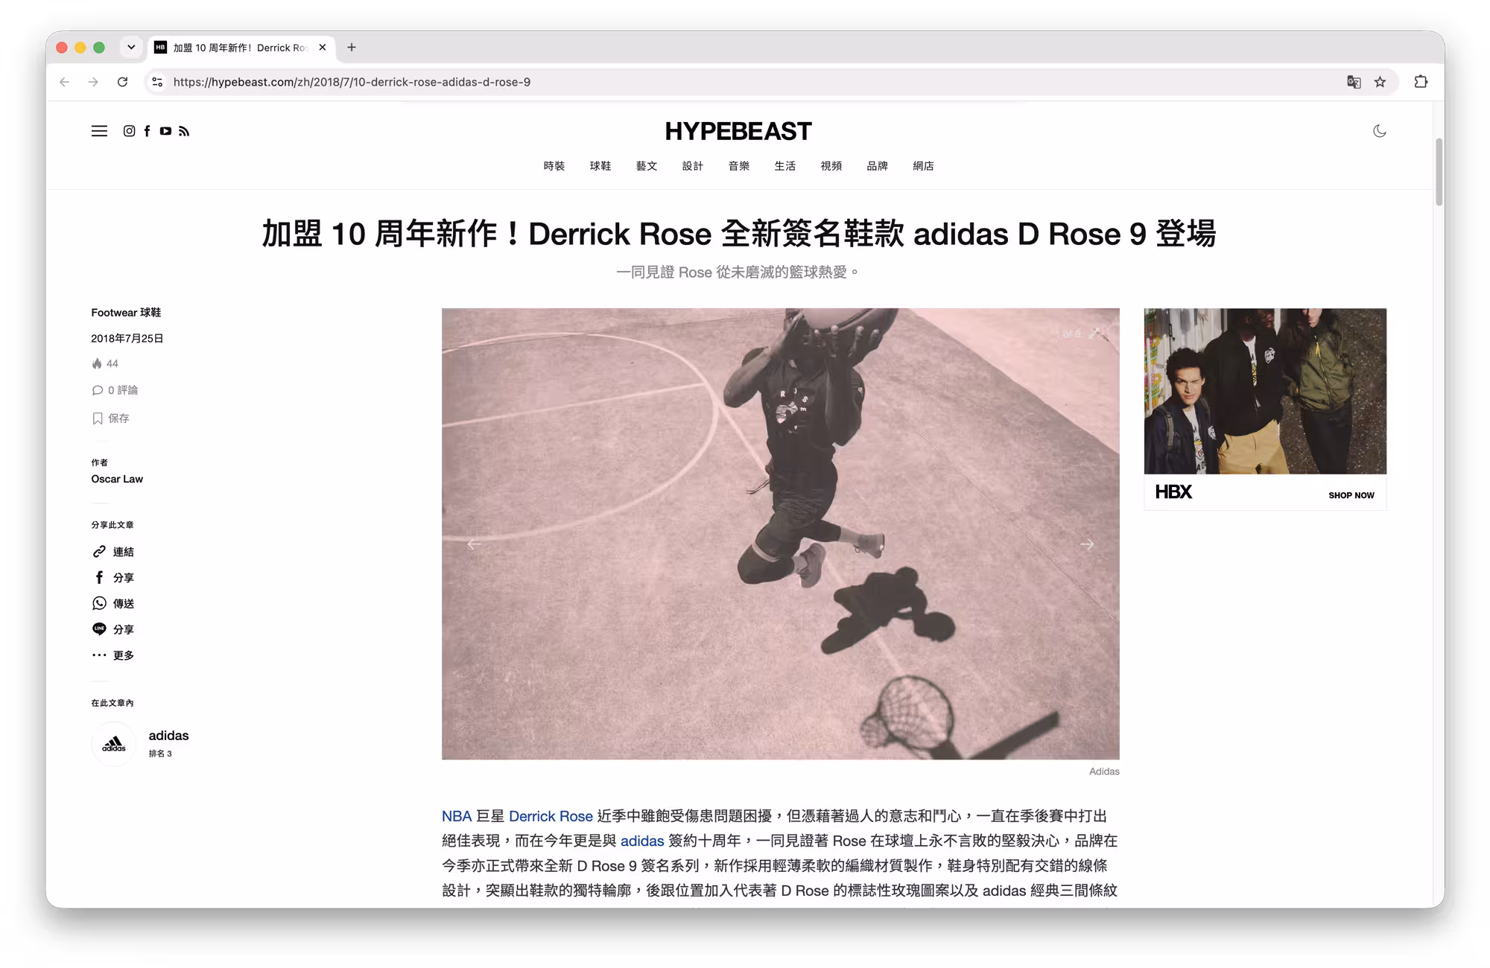1490x968 pixels.
Task: Expand the tab search dropdown arrow
Action: pyautogui.click(x=131, y=48)
